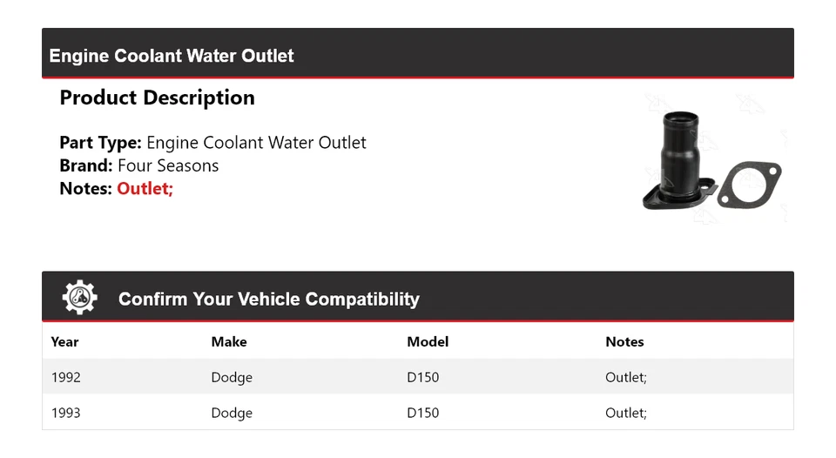
Task: Click Dodge in the 1992 row
Action: click(232, 377)
